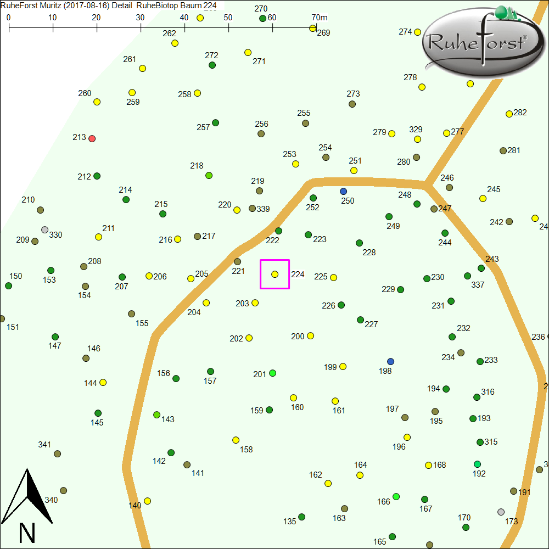This screenshot has height=549, width=549.
Task: Select the light green tree marker 218
Action: pos(209,176)
